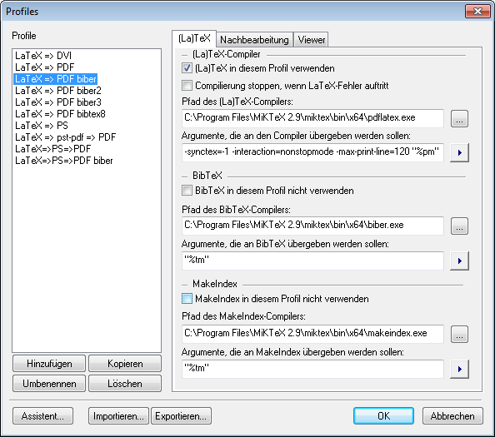Screen dimensions: 495x437
Task: Open placeholder arrow for MakeIndex arguments
Action: pos(459,369)
